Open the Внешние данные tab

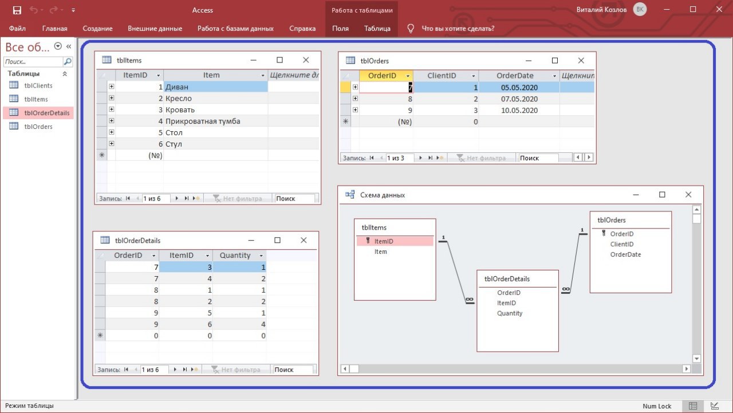(155, 29)
